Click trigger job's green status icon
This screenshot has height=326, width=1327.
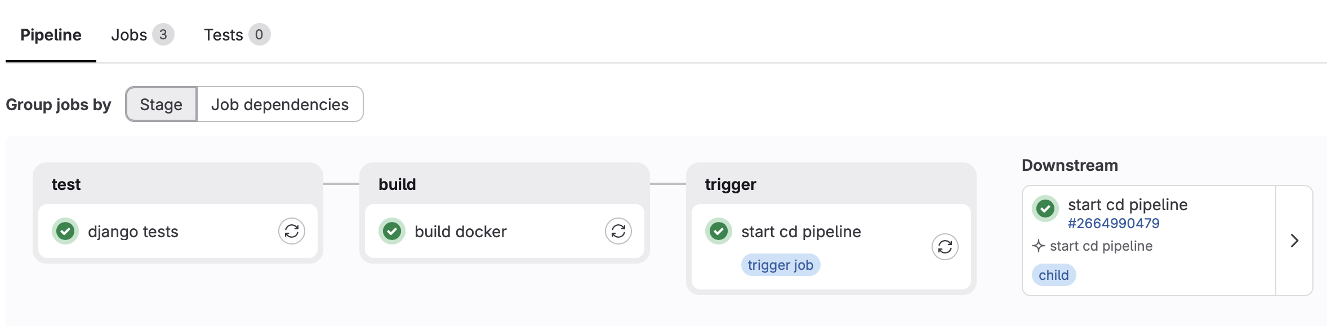pos(719,231)
